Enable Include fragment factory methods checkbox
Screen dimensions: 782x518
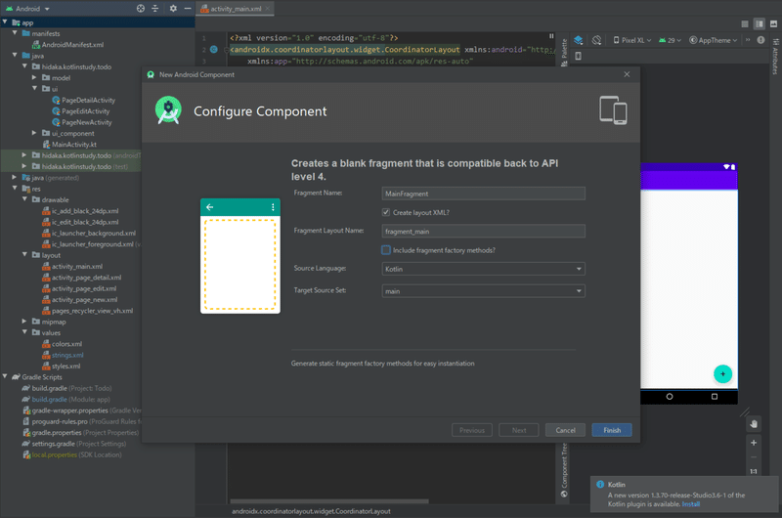386,250
